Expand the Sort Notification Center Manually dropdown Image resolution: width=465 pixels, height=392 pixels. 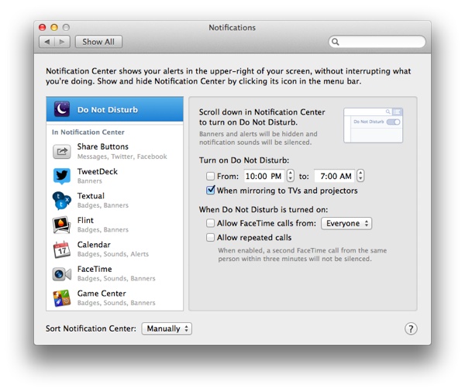pos(166,329)
